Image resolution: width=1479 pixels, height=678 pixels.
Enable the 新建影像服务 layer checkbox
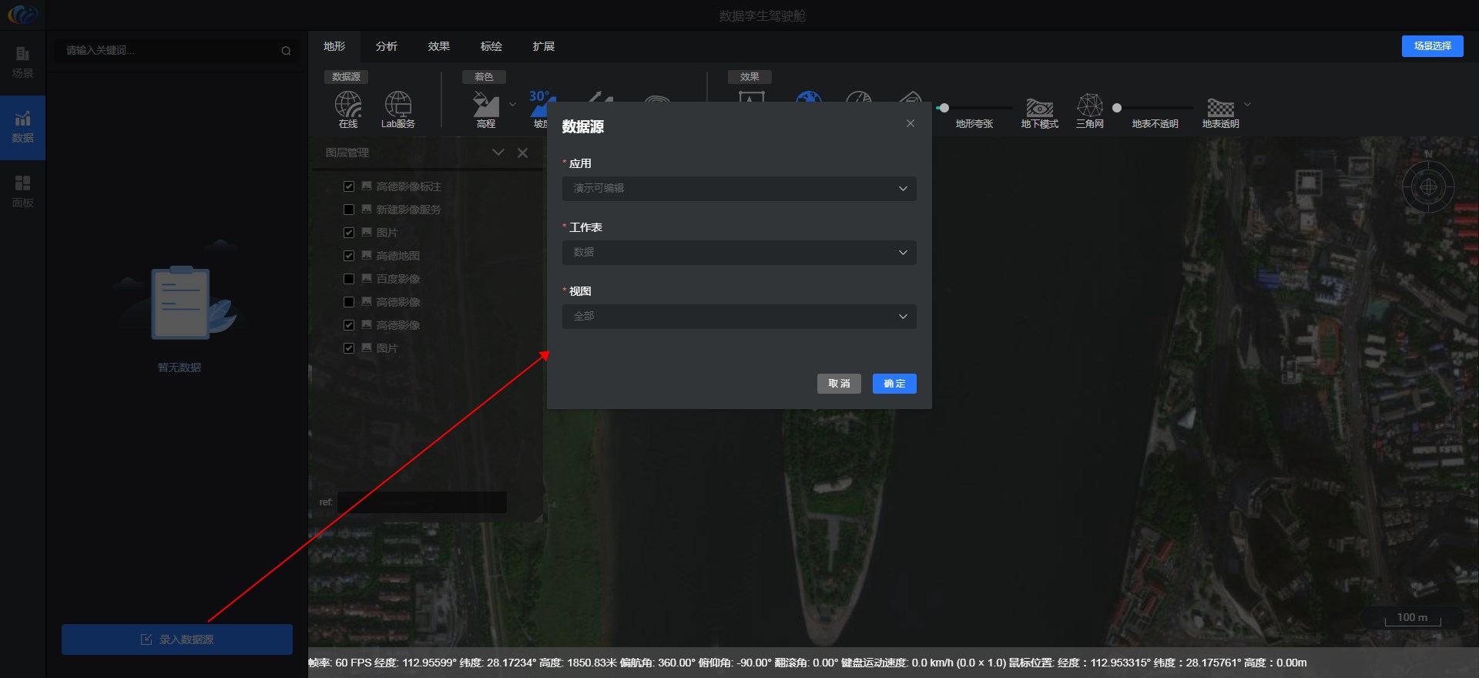(x=349, y=210)
